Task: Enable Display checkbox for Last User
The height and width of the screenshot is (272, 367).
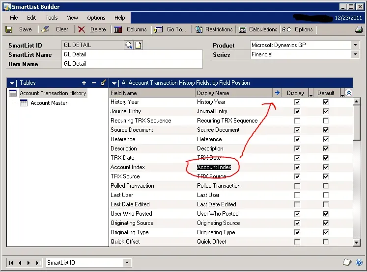Action: (x=297, y=195)
